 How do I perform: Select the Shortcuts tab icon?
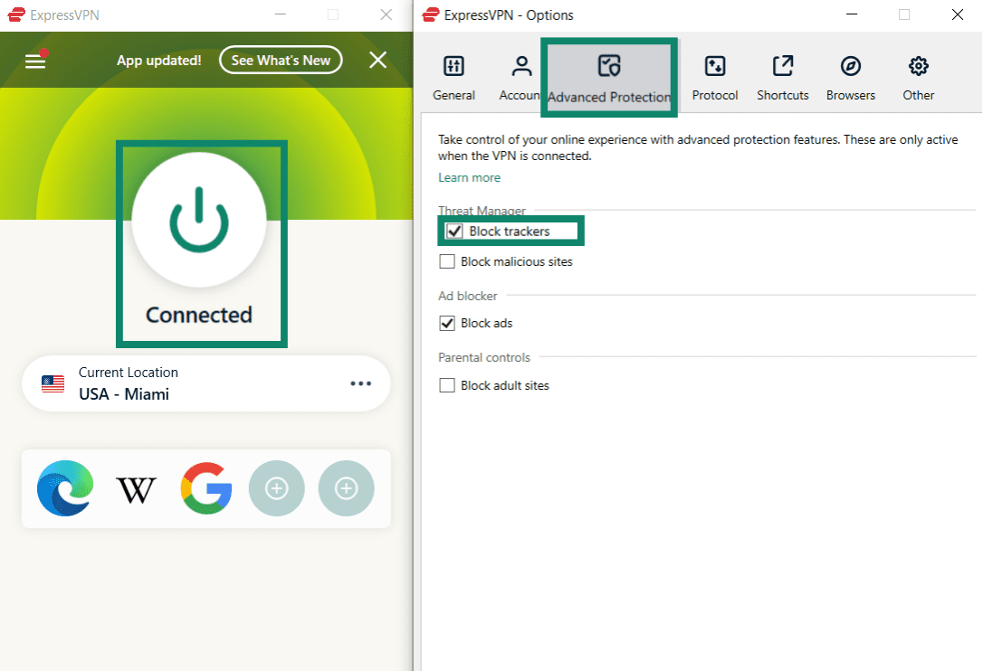pos(781,66)
